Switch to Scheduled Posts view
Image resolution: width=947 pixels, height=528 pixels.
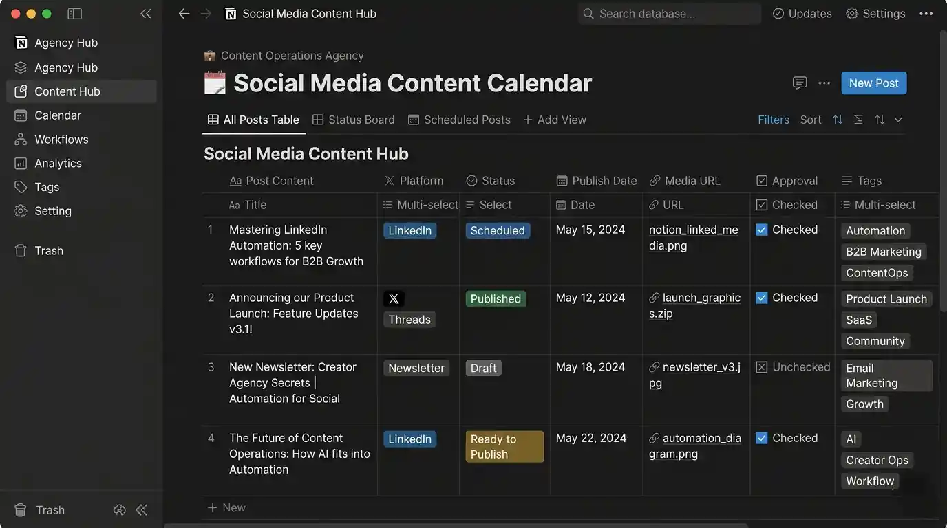(x=459, y=120)
